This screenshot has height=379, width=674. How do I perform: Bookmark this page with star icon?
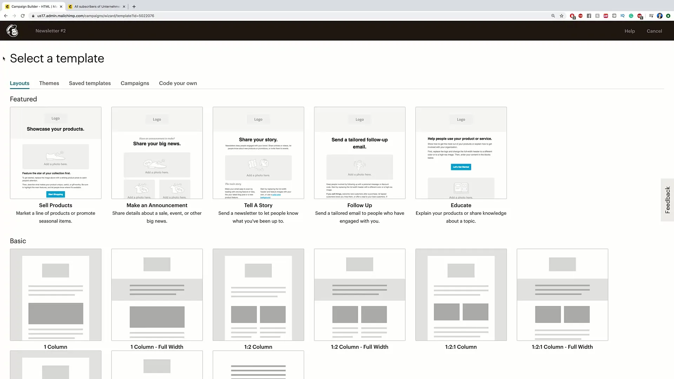562,16
